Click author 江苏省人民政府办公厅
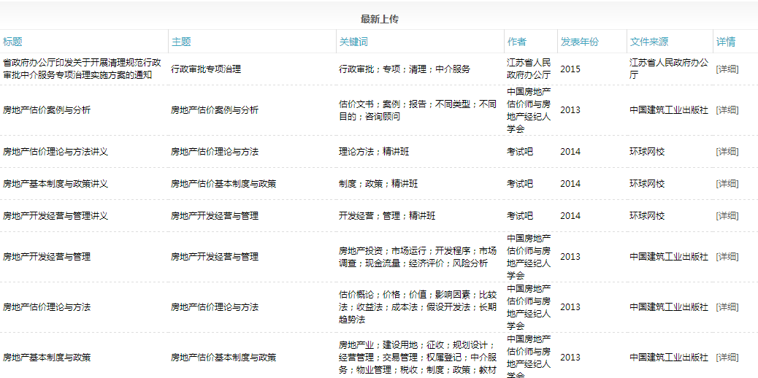The height and width of the screenshot is (378, 758). (x=529, y=69)
